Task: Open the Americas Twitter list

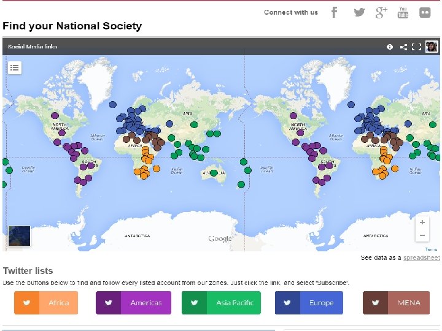Action: point(133,303)
